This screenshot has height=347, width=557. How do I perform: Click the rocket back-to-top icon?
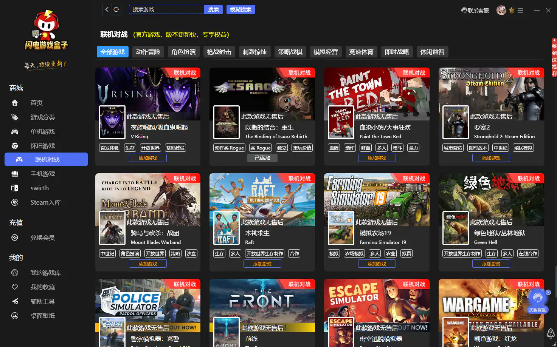pyautogui.click(x=551, y=333)
